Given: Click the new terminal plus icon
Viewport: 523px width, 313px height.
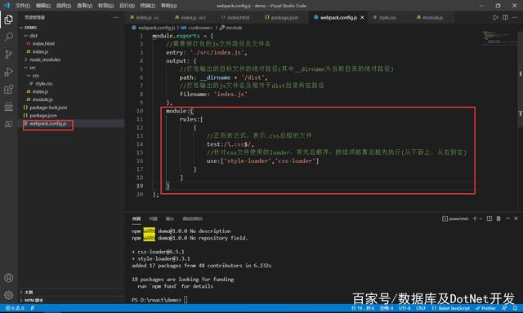Looking at the screenshot, I should tap(475, 218).
